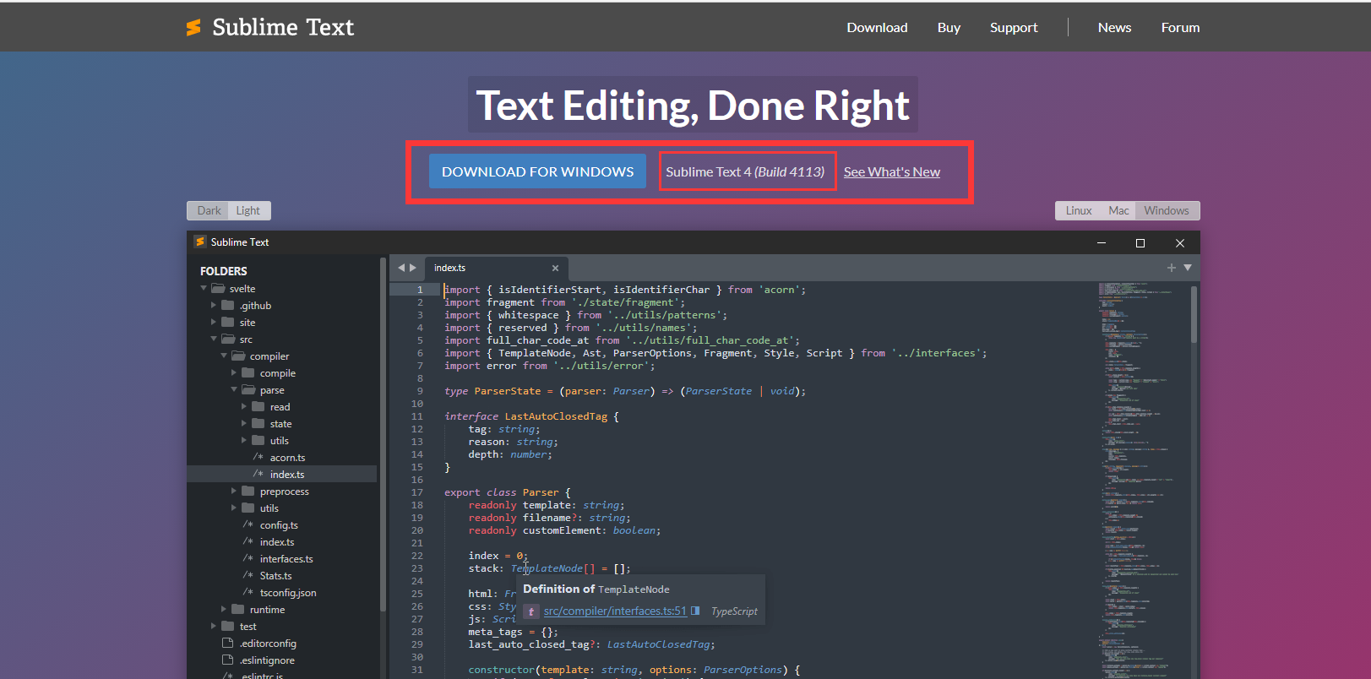Click type icon in definition popup
Image resolution: width=1371 pixels, height=679 pixels.
coord(531,611)
